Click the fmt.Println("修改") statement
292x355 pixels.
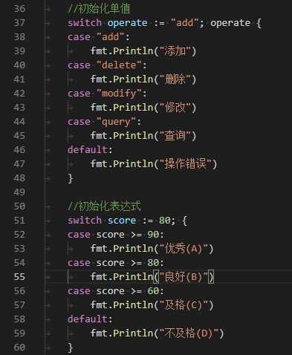tap(143, 108)
